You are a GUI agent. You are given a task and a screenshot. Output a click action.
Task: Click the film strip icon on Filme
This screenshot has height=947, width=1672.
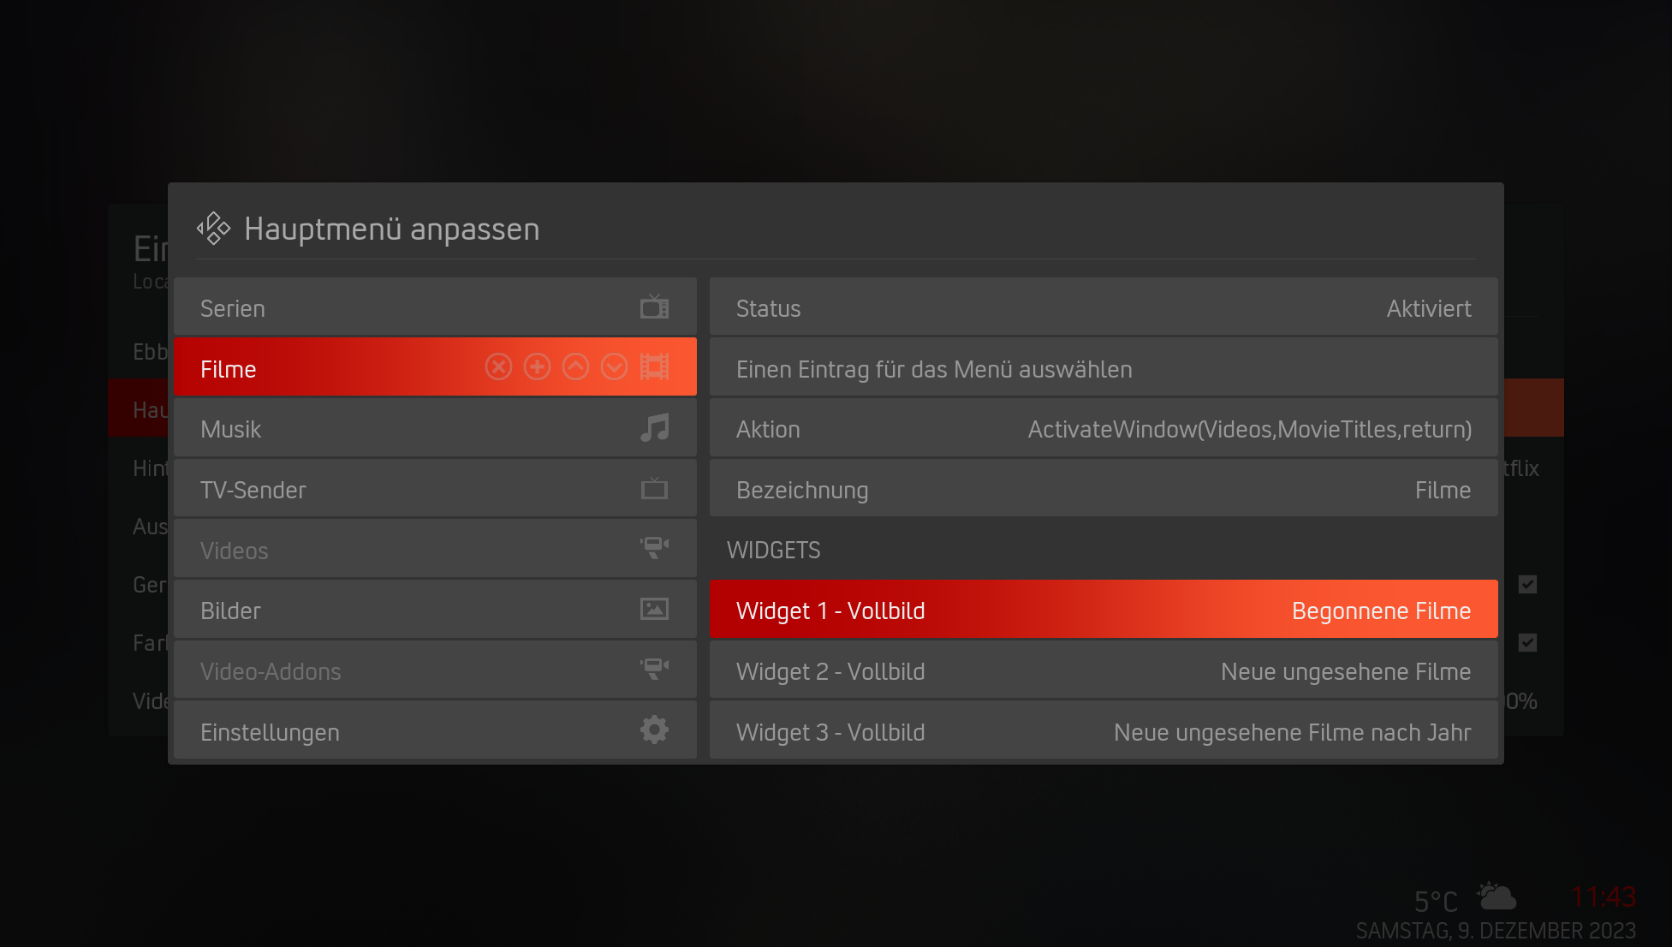[655, 367]
